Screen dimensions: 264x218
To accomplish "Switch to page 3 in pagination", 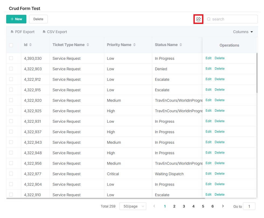I will [x=184, y=206].
